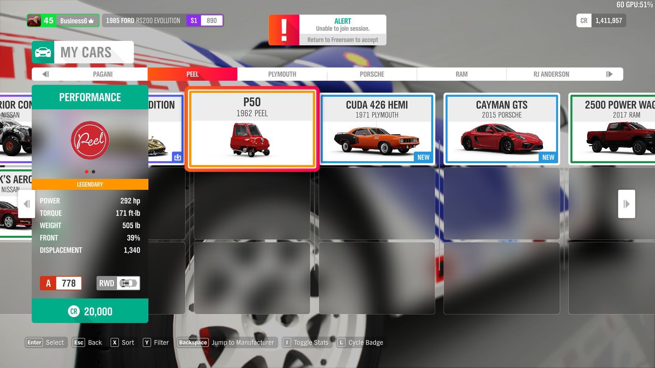
Task: Switch to the Porsche tab
Action: tap(372, 74)
